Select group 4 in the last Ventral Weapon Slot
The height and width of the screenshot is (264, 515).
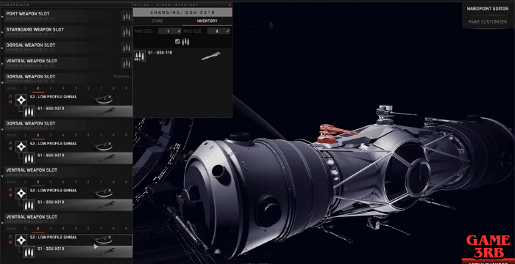(63, 229)
